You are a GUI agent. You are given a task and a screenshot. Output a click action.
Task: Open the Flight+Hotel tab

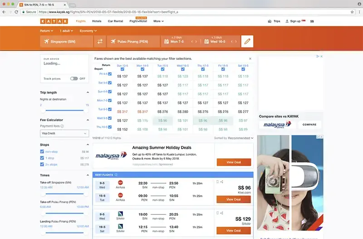(138, 21)
